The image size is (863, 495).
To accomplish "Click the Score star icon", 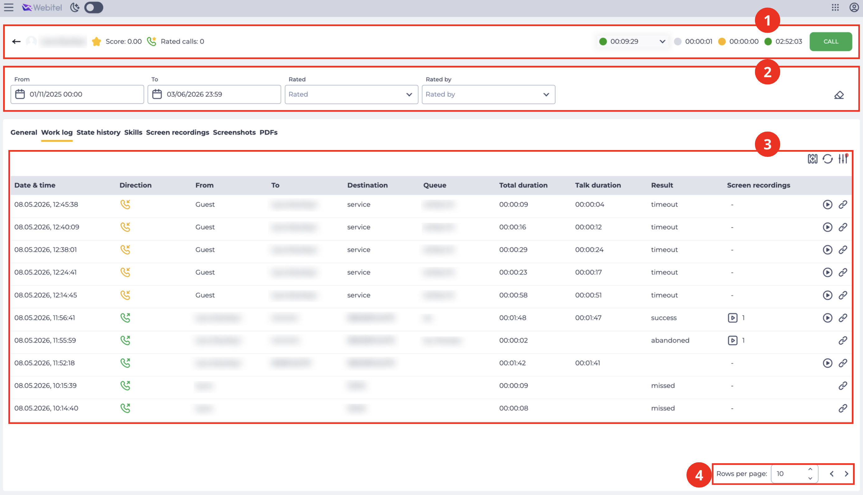I will (97, 41).
